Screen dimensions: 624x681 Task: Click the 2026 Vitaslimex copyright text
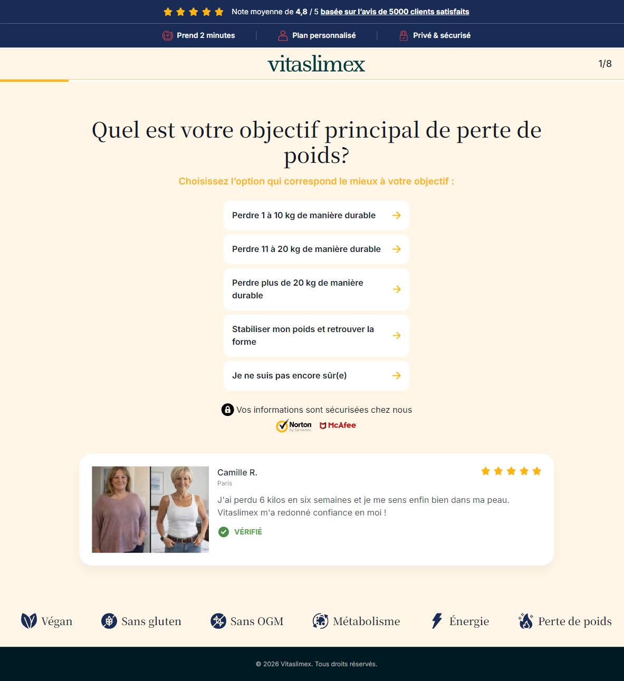click(316, 664)
